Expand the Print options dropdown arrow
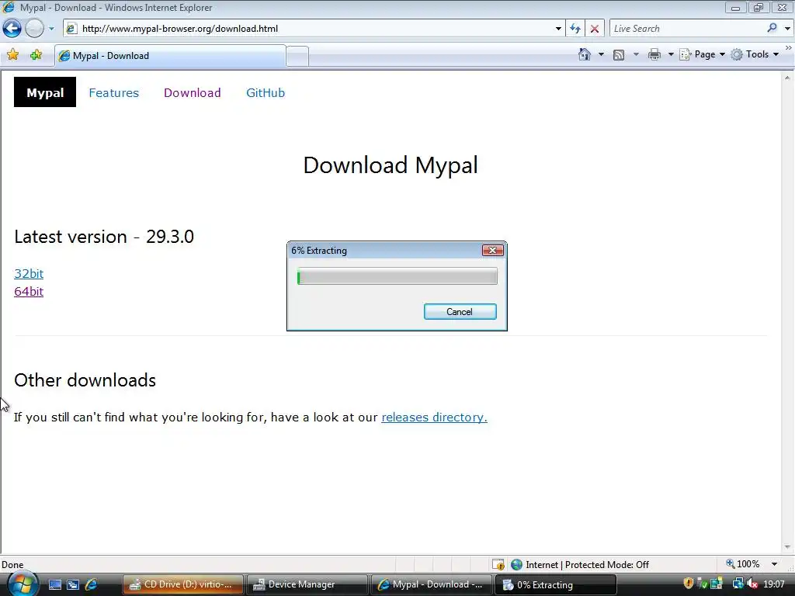Viewport: 795px width, 596px height. (x=670, y=54)
